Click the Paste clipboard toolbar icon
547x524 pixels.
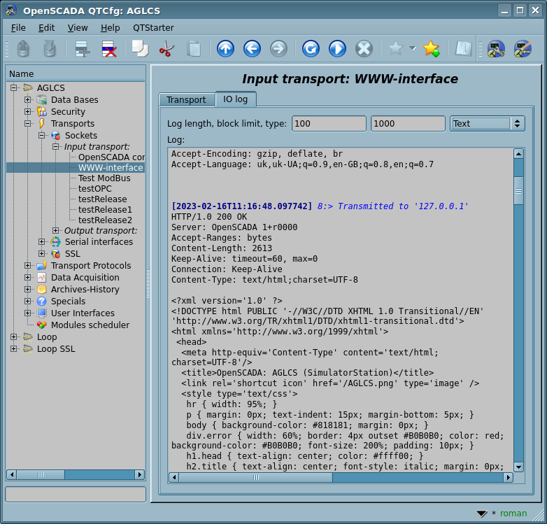point(194,49)
